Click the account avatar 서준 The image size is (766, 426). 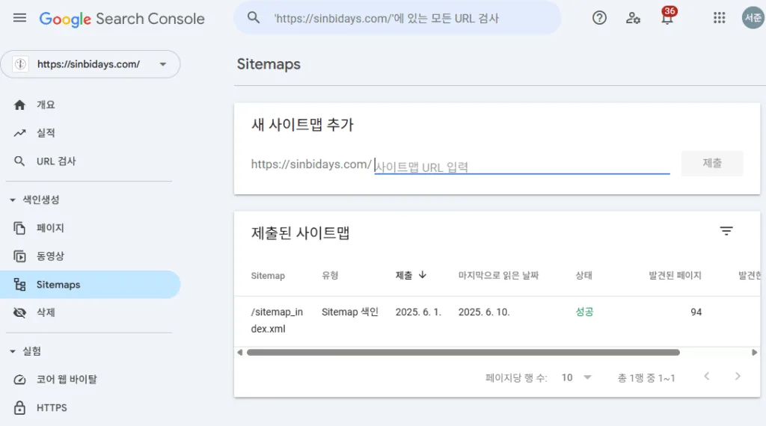pyautogui.click(x=753, y=18)
